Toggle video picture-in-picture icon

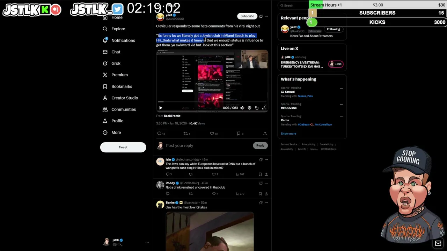coord(257,108)
